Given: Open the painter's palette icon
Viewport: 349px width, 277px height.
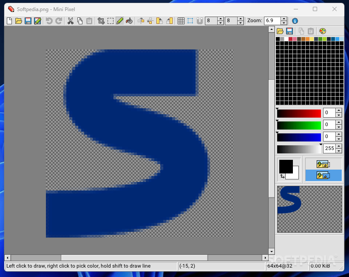Looking at the screenshot, I should point(323,31).
